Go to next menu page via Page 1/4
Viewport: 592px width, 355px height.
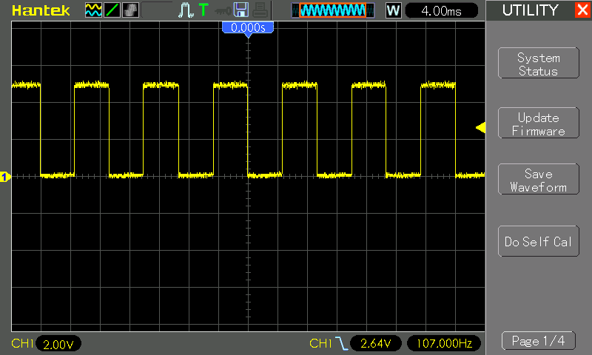point(538,341)
